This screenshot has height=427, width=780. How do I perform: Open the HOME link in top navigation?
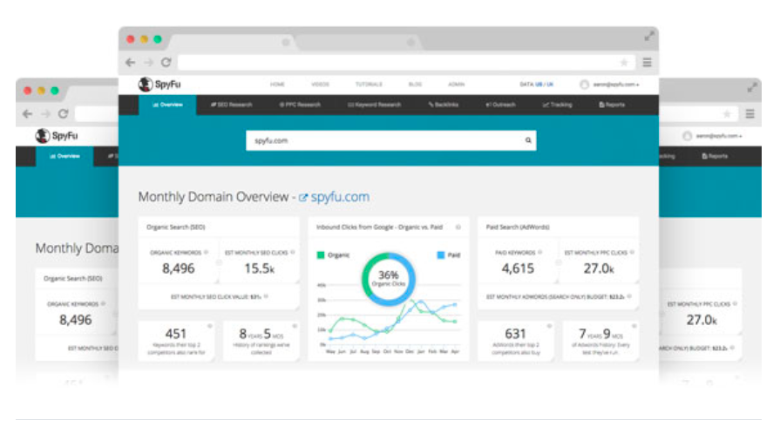tap(277, 85)
